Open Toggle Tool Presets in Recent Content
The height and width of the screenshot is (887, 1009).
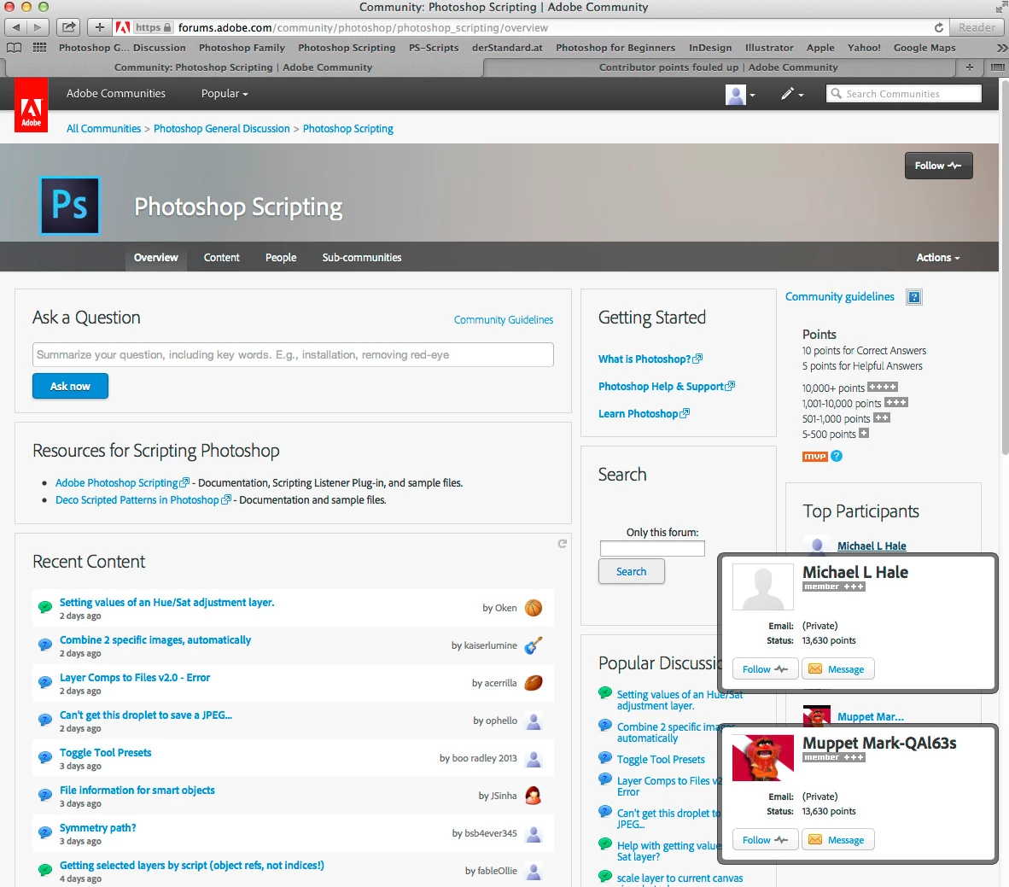coord(106,752)
